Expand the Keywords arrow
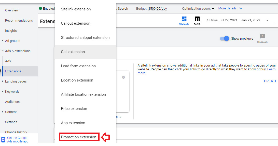This screenshot has height=146, width=278. [x=3, y=92]
